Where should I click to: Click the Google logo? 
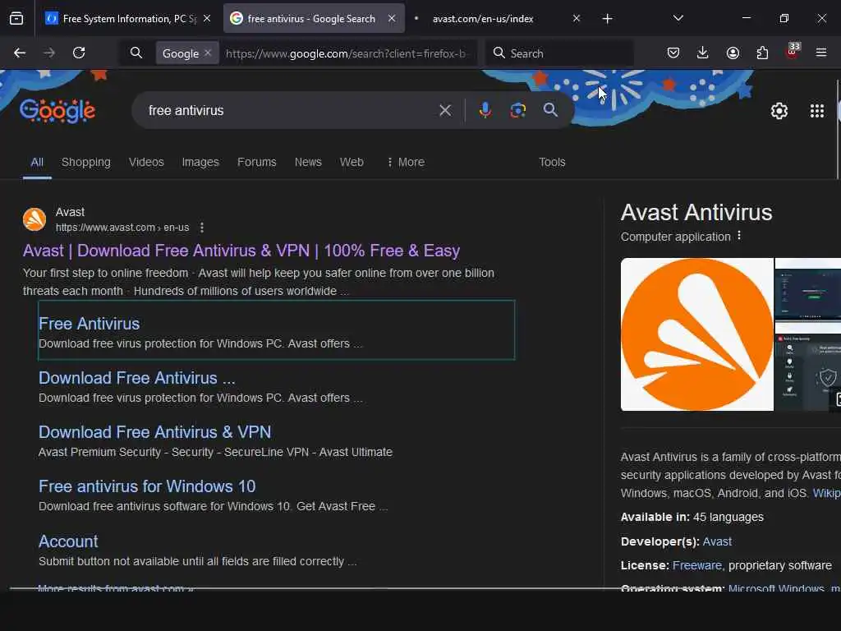click(57, 111)
